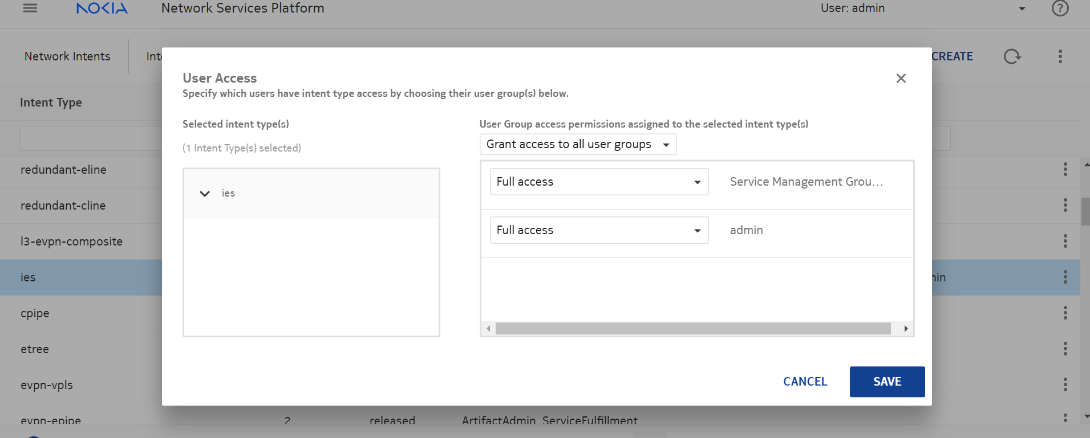Open the toolbar's three-dot more menu
Screen dimensions: 1090x438
[x=1060, y=56]
